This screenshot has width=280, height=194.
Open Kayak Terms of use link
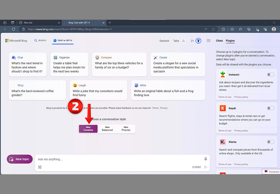(225, 131)
